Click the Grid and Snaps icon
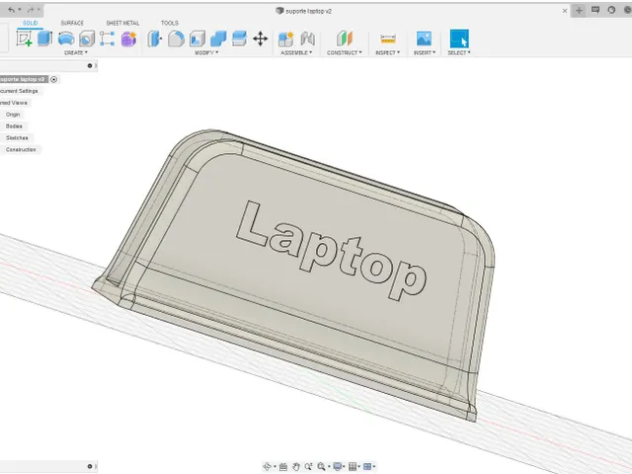632x474 pixels. tap(353, 467)
